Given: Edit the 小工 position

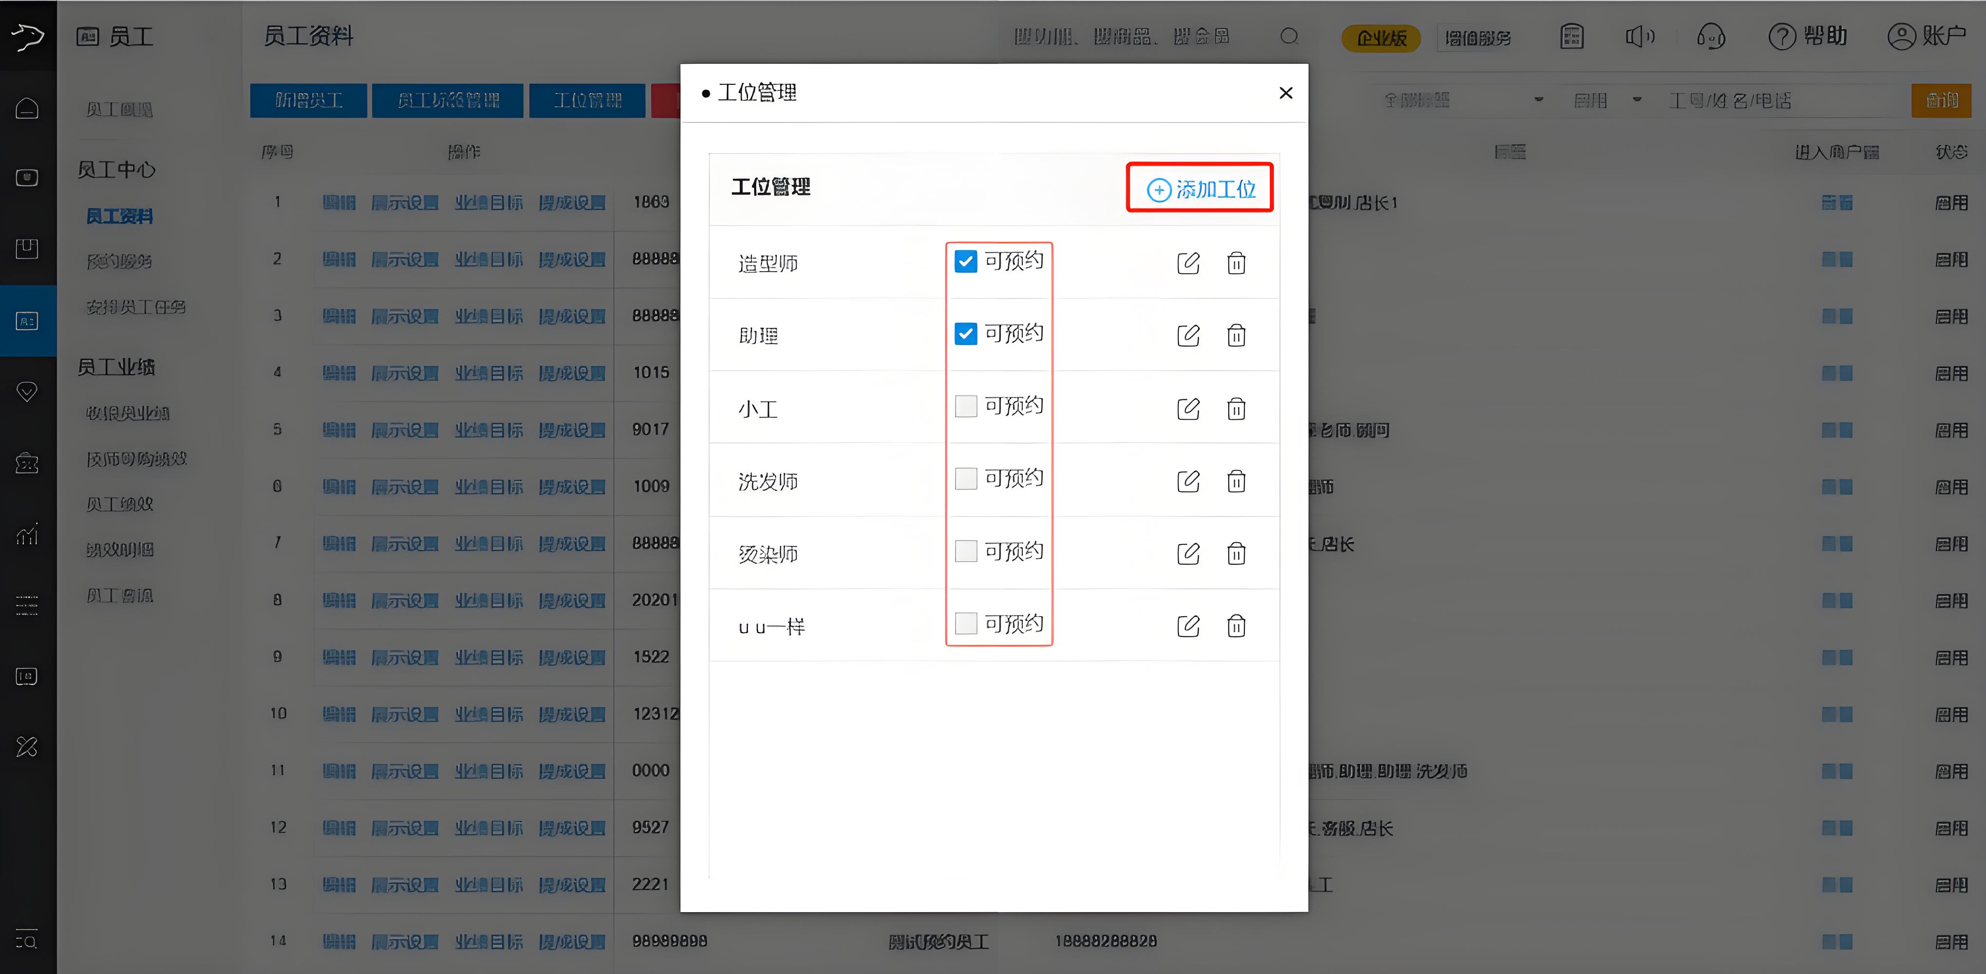Looking at the screenshot, I should [x=1188, y=409].
